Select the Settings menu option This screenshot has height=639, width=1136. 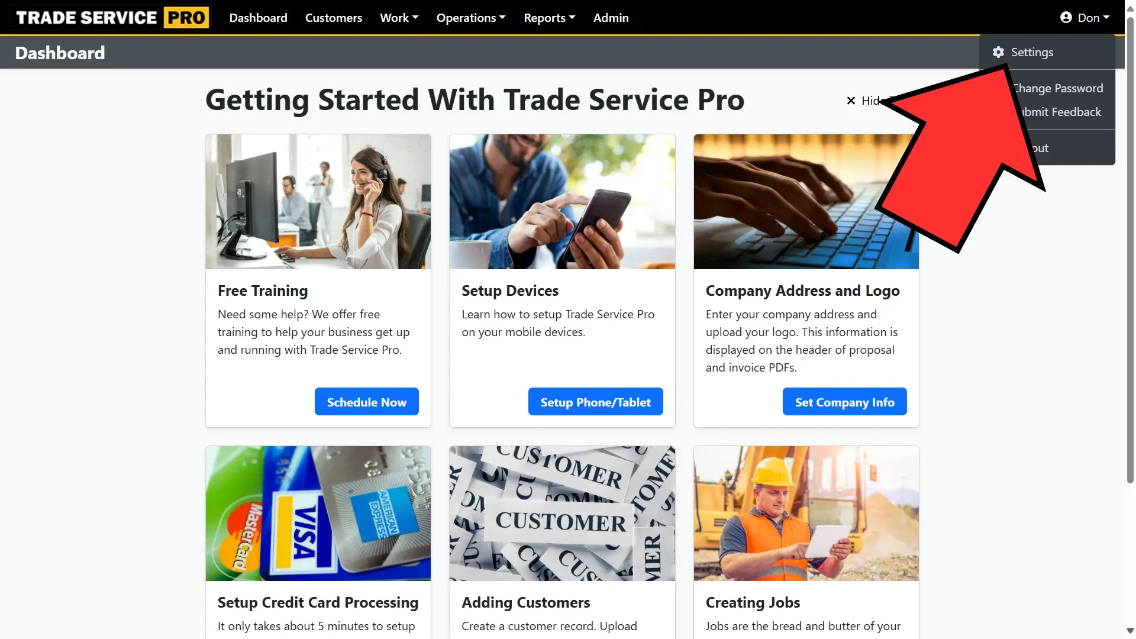(x=1032, y=51)
